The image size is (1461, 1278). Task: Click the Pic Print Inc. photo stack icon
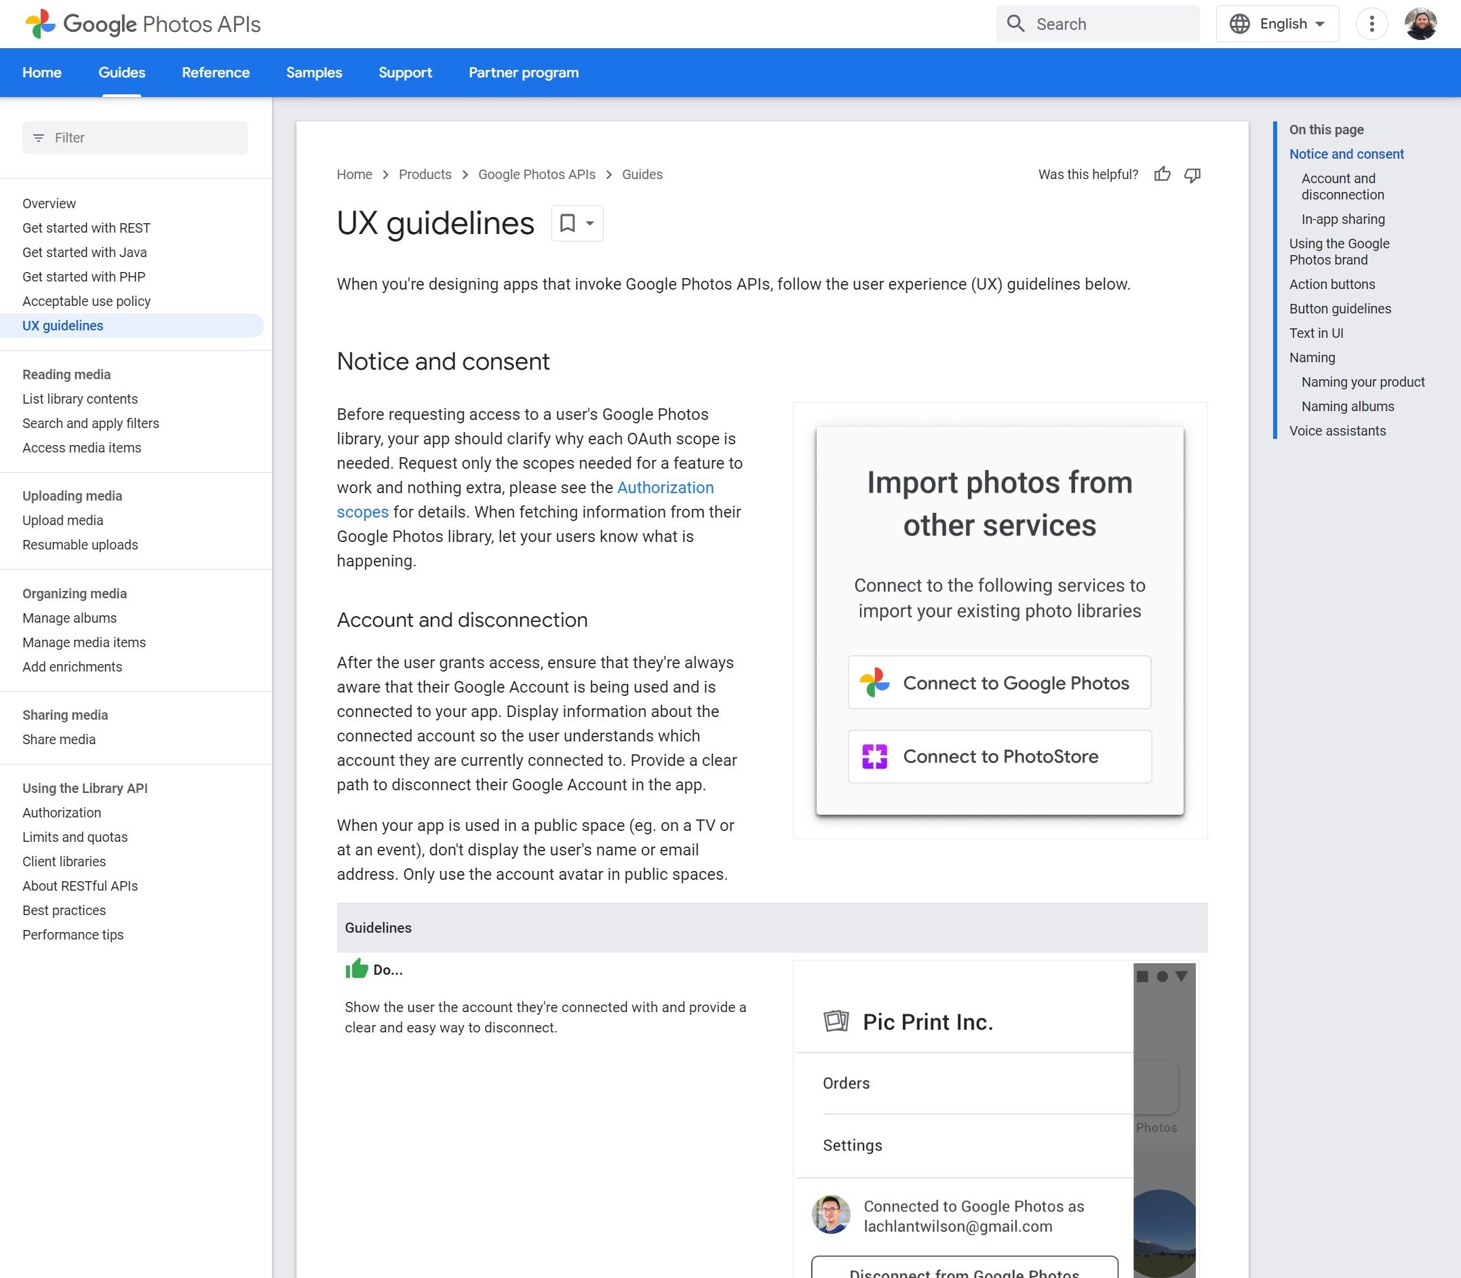tap(836, 1022)
